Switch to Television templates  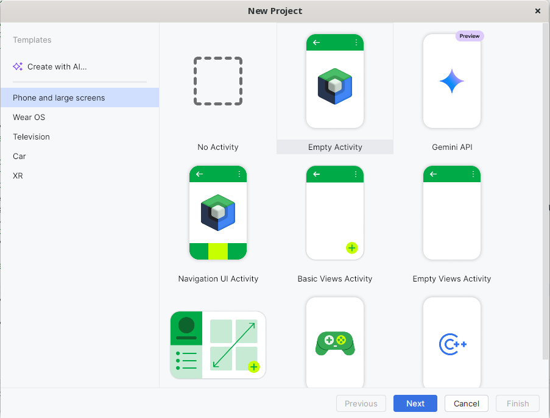point(80,136)
